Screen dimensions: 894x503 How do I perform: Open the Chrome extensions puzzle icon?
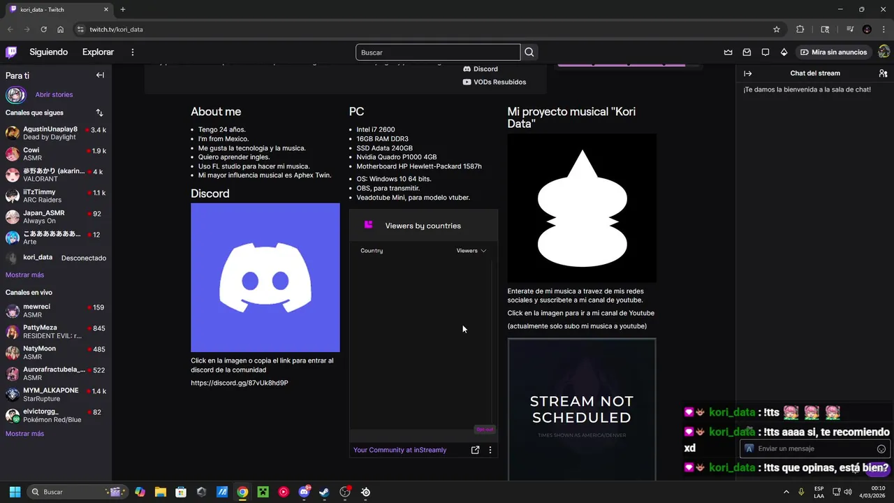point(800,29)
